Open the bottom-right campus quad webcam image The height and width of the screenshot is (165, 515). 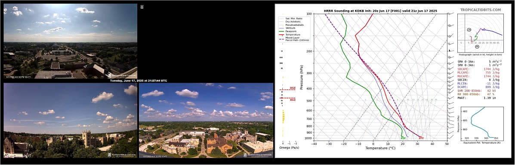click(x=206, y=120)
